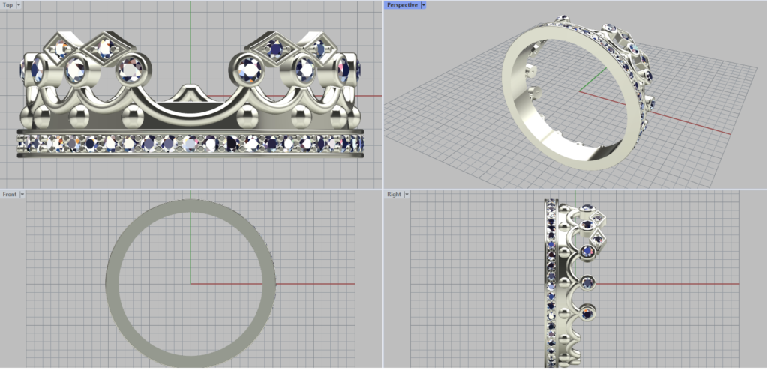This screenshot has width=768, height=370.
Task: Click the red X axis line in Front viewport
Action: [x=315, y=283]
